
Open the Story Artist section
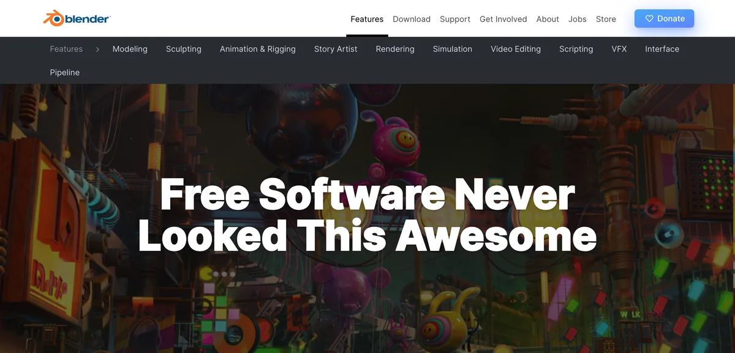coord(336,49)
